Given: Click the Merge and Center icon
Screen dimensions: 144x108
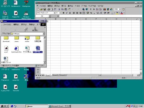Looking at the screenshot, I should pyautogui.click(x=84, y=13).
